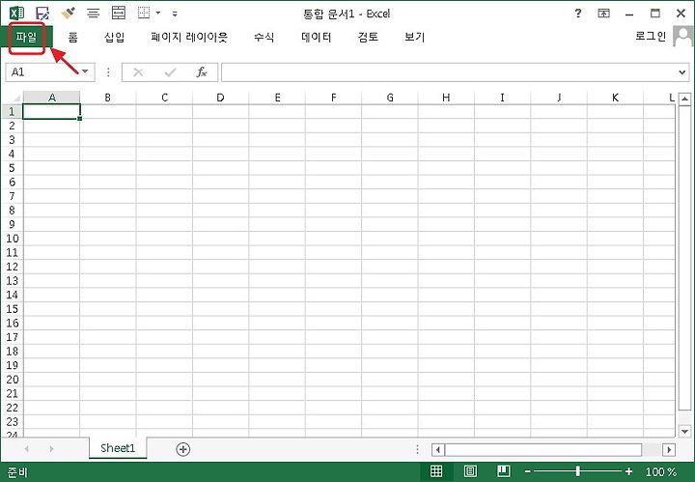Click the Sheet1 tab
This screenshot has width=695, height=482.
tap(118, 448)
